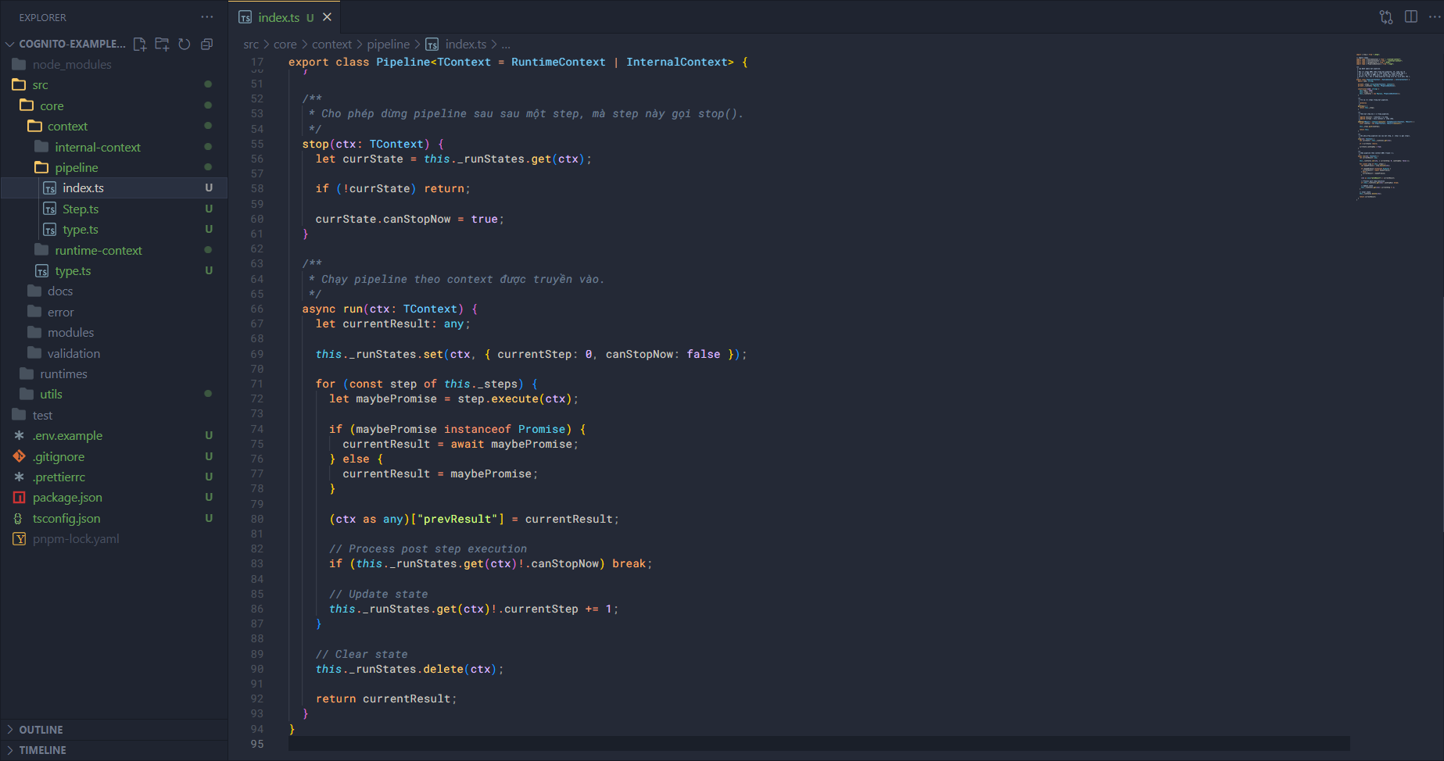Click the pipeline breadcrumb segment
The width and height of the screenshot is (1444, 761).
pos(388,45)
